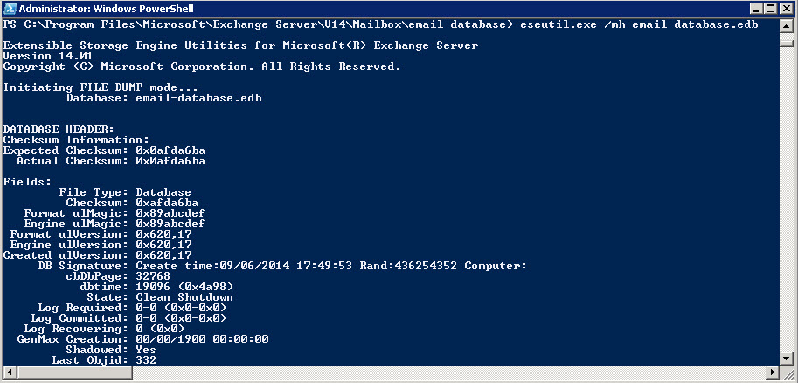The height and width of the screenshot is (383, 798).
Task: Open the PowerShell system menu icon
Action: [x=10, y=9]
